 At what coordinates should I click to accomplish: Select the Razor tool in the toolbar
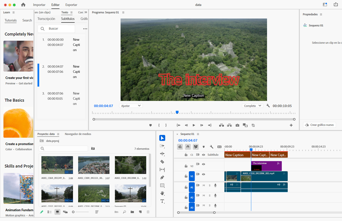(162, 162)
